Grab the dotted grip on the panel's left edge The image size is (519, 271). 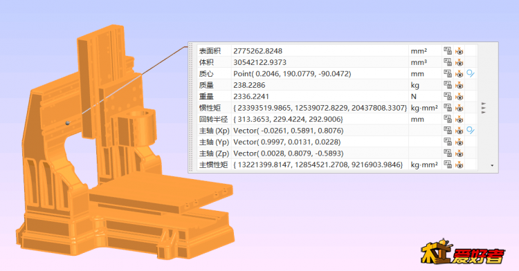click(191, 107)
